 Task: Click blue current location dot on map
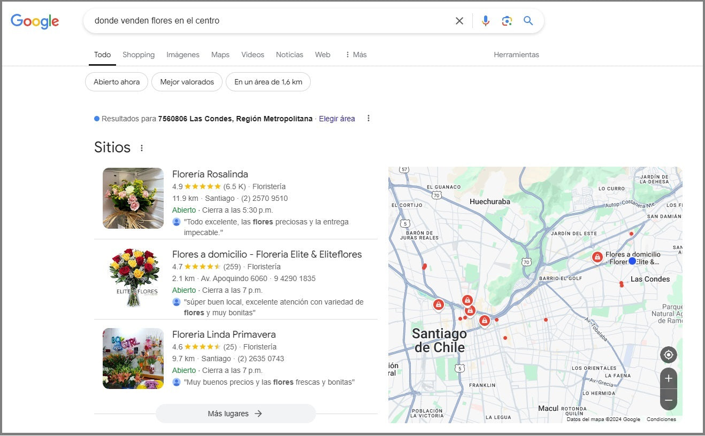pyautogui.click(x=632, y=261)
